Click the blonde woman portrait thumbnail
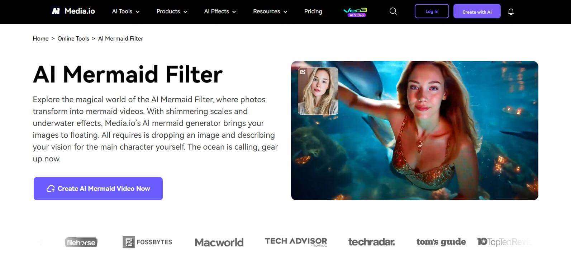The width and height of the screenshot is (571, 278). click(x=318, y=91)
